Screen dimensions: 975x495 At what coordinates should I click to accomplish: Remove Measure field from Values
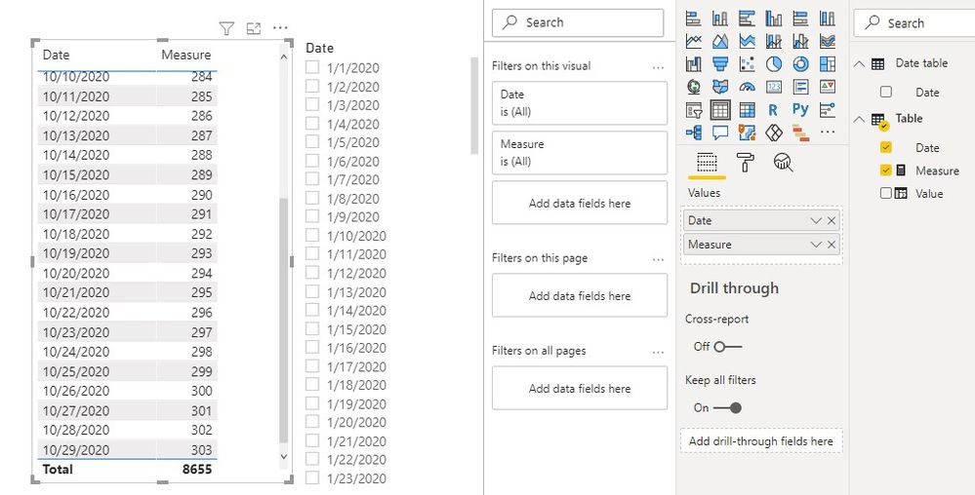(832, 245)
